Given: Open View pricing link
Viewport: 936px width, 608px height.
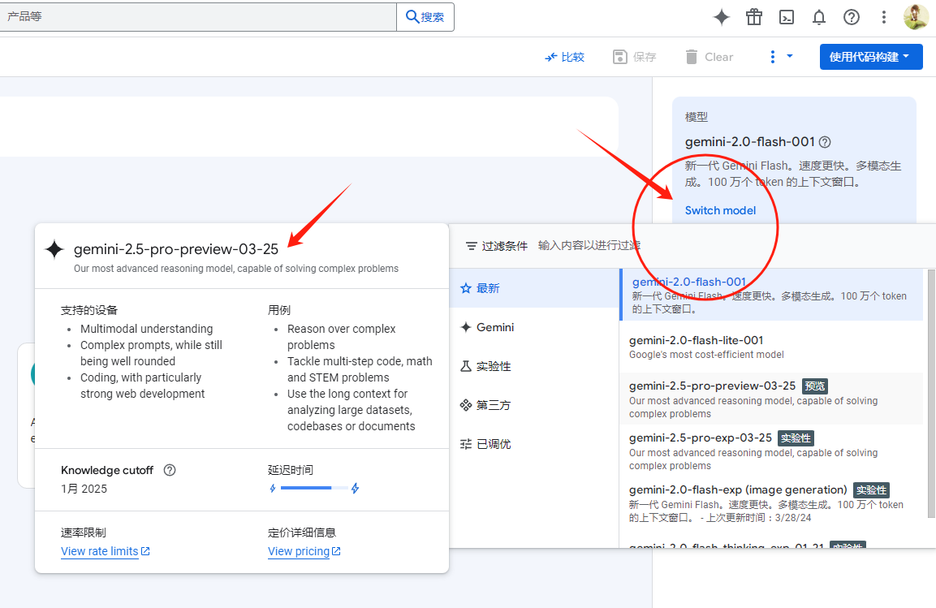Looking at the screenshot, I should 304,551.
